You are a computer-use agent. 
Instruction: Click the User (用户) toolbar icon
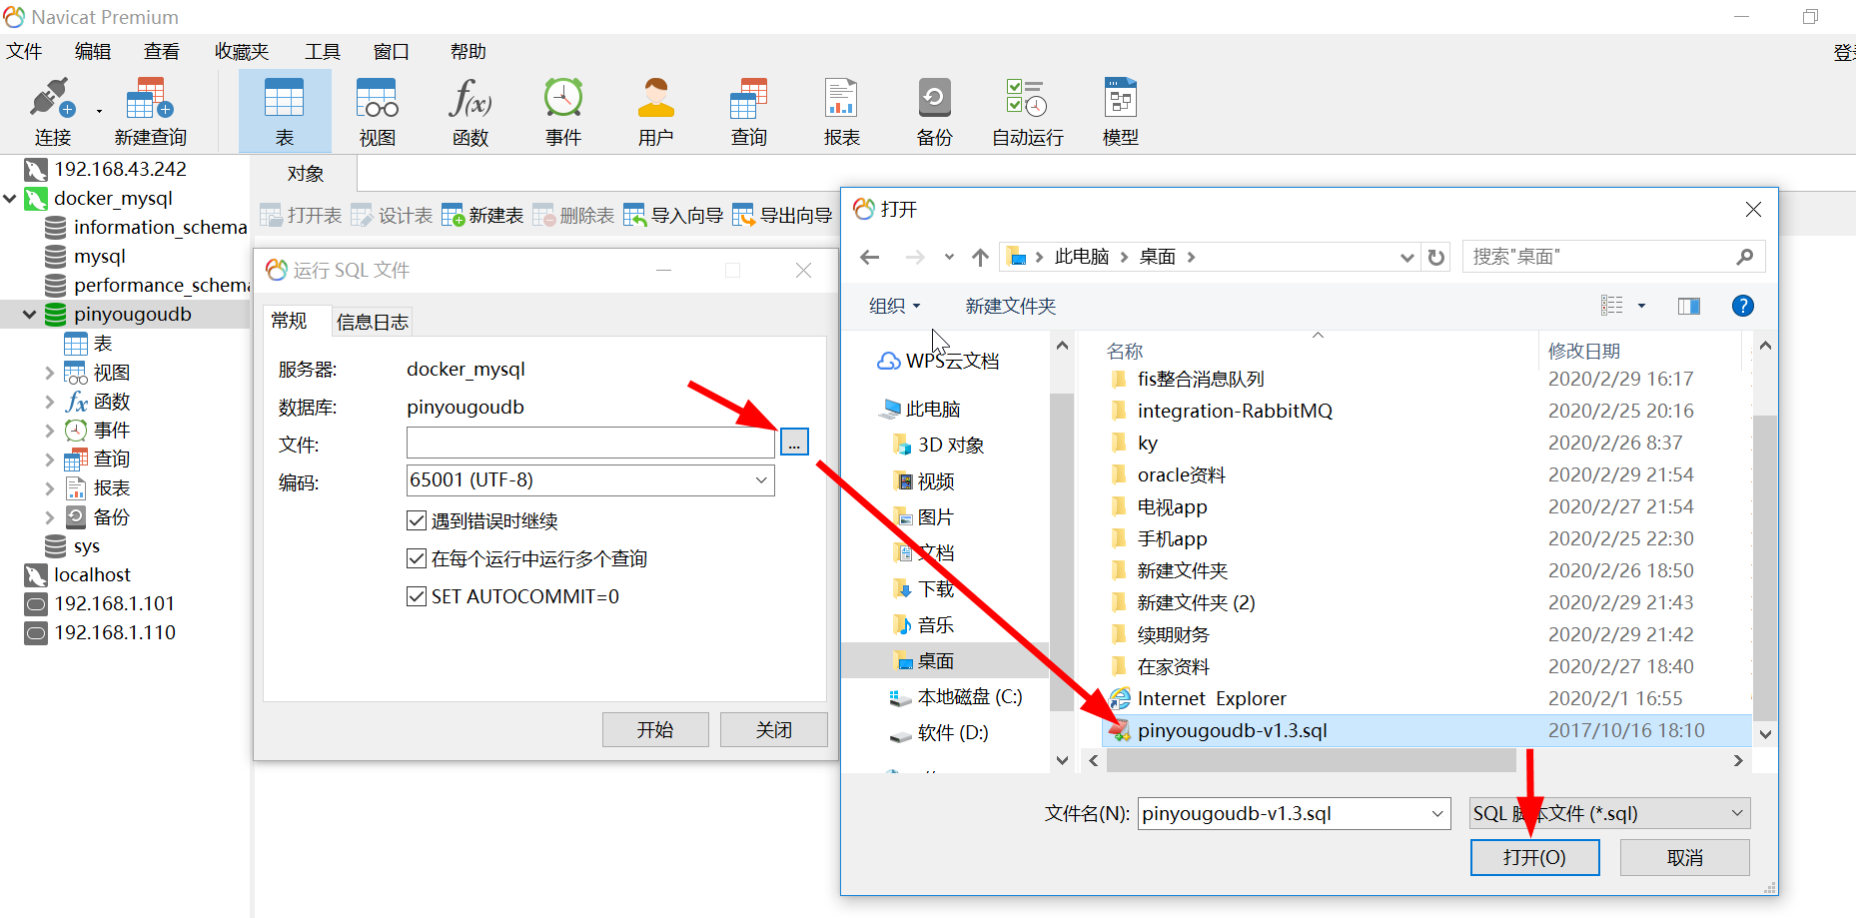tap(656, 111)
